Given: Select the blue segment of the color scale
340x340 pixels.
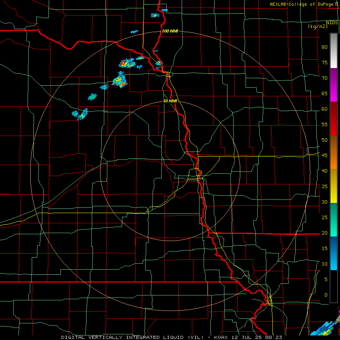Looking at the screenshot, I should click(x=334, y=253).
